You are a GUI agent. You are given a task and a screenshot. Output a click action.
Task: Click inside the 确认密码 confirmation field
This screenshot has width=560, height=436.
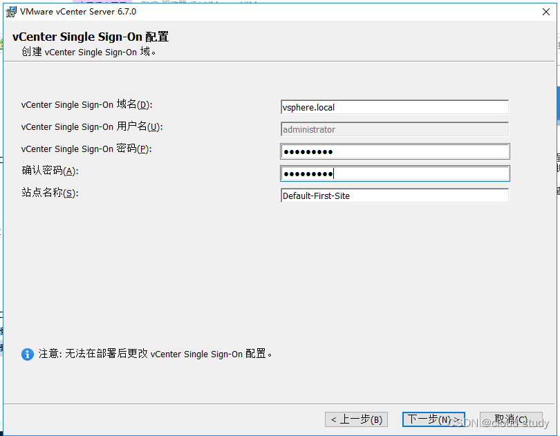tap(394, 173)
